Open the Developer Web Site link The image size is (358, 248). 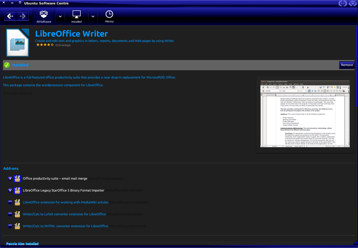(18, 93)
